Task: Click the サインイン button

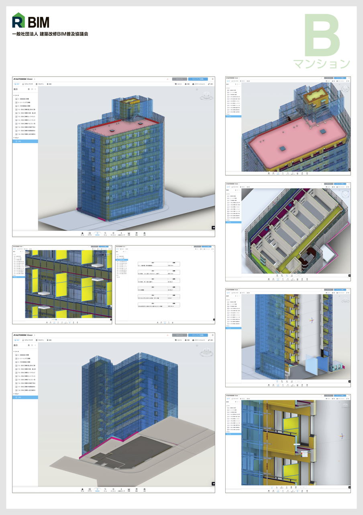Action: click(x=179, y=79)
